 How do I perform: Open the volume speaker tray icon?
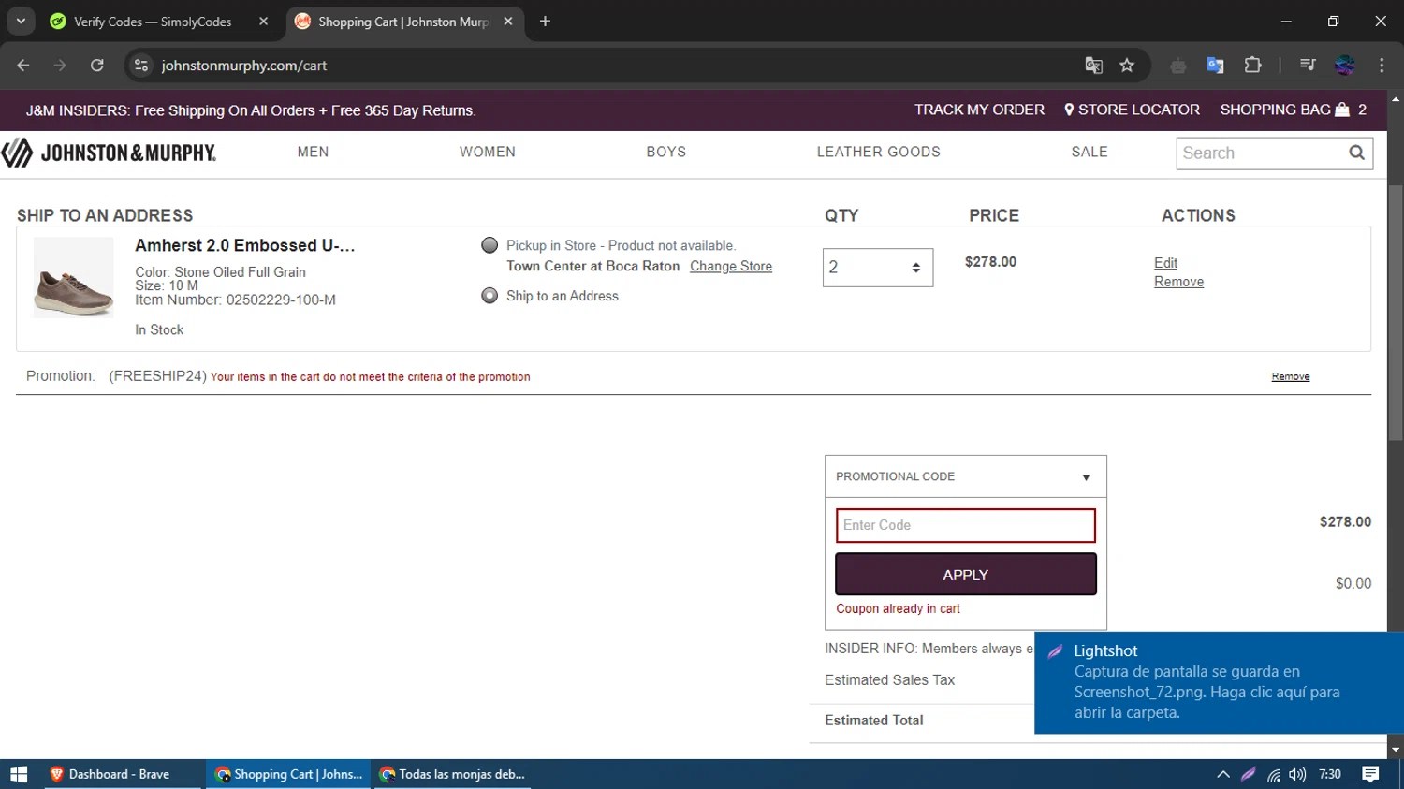coord(1297,774)
